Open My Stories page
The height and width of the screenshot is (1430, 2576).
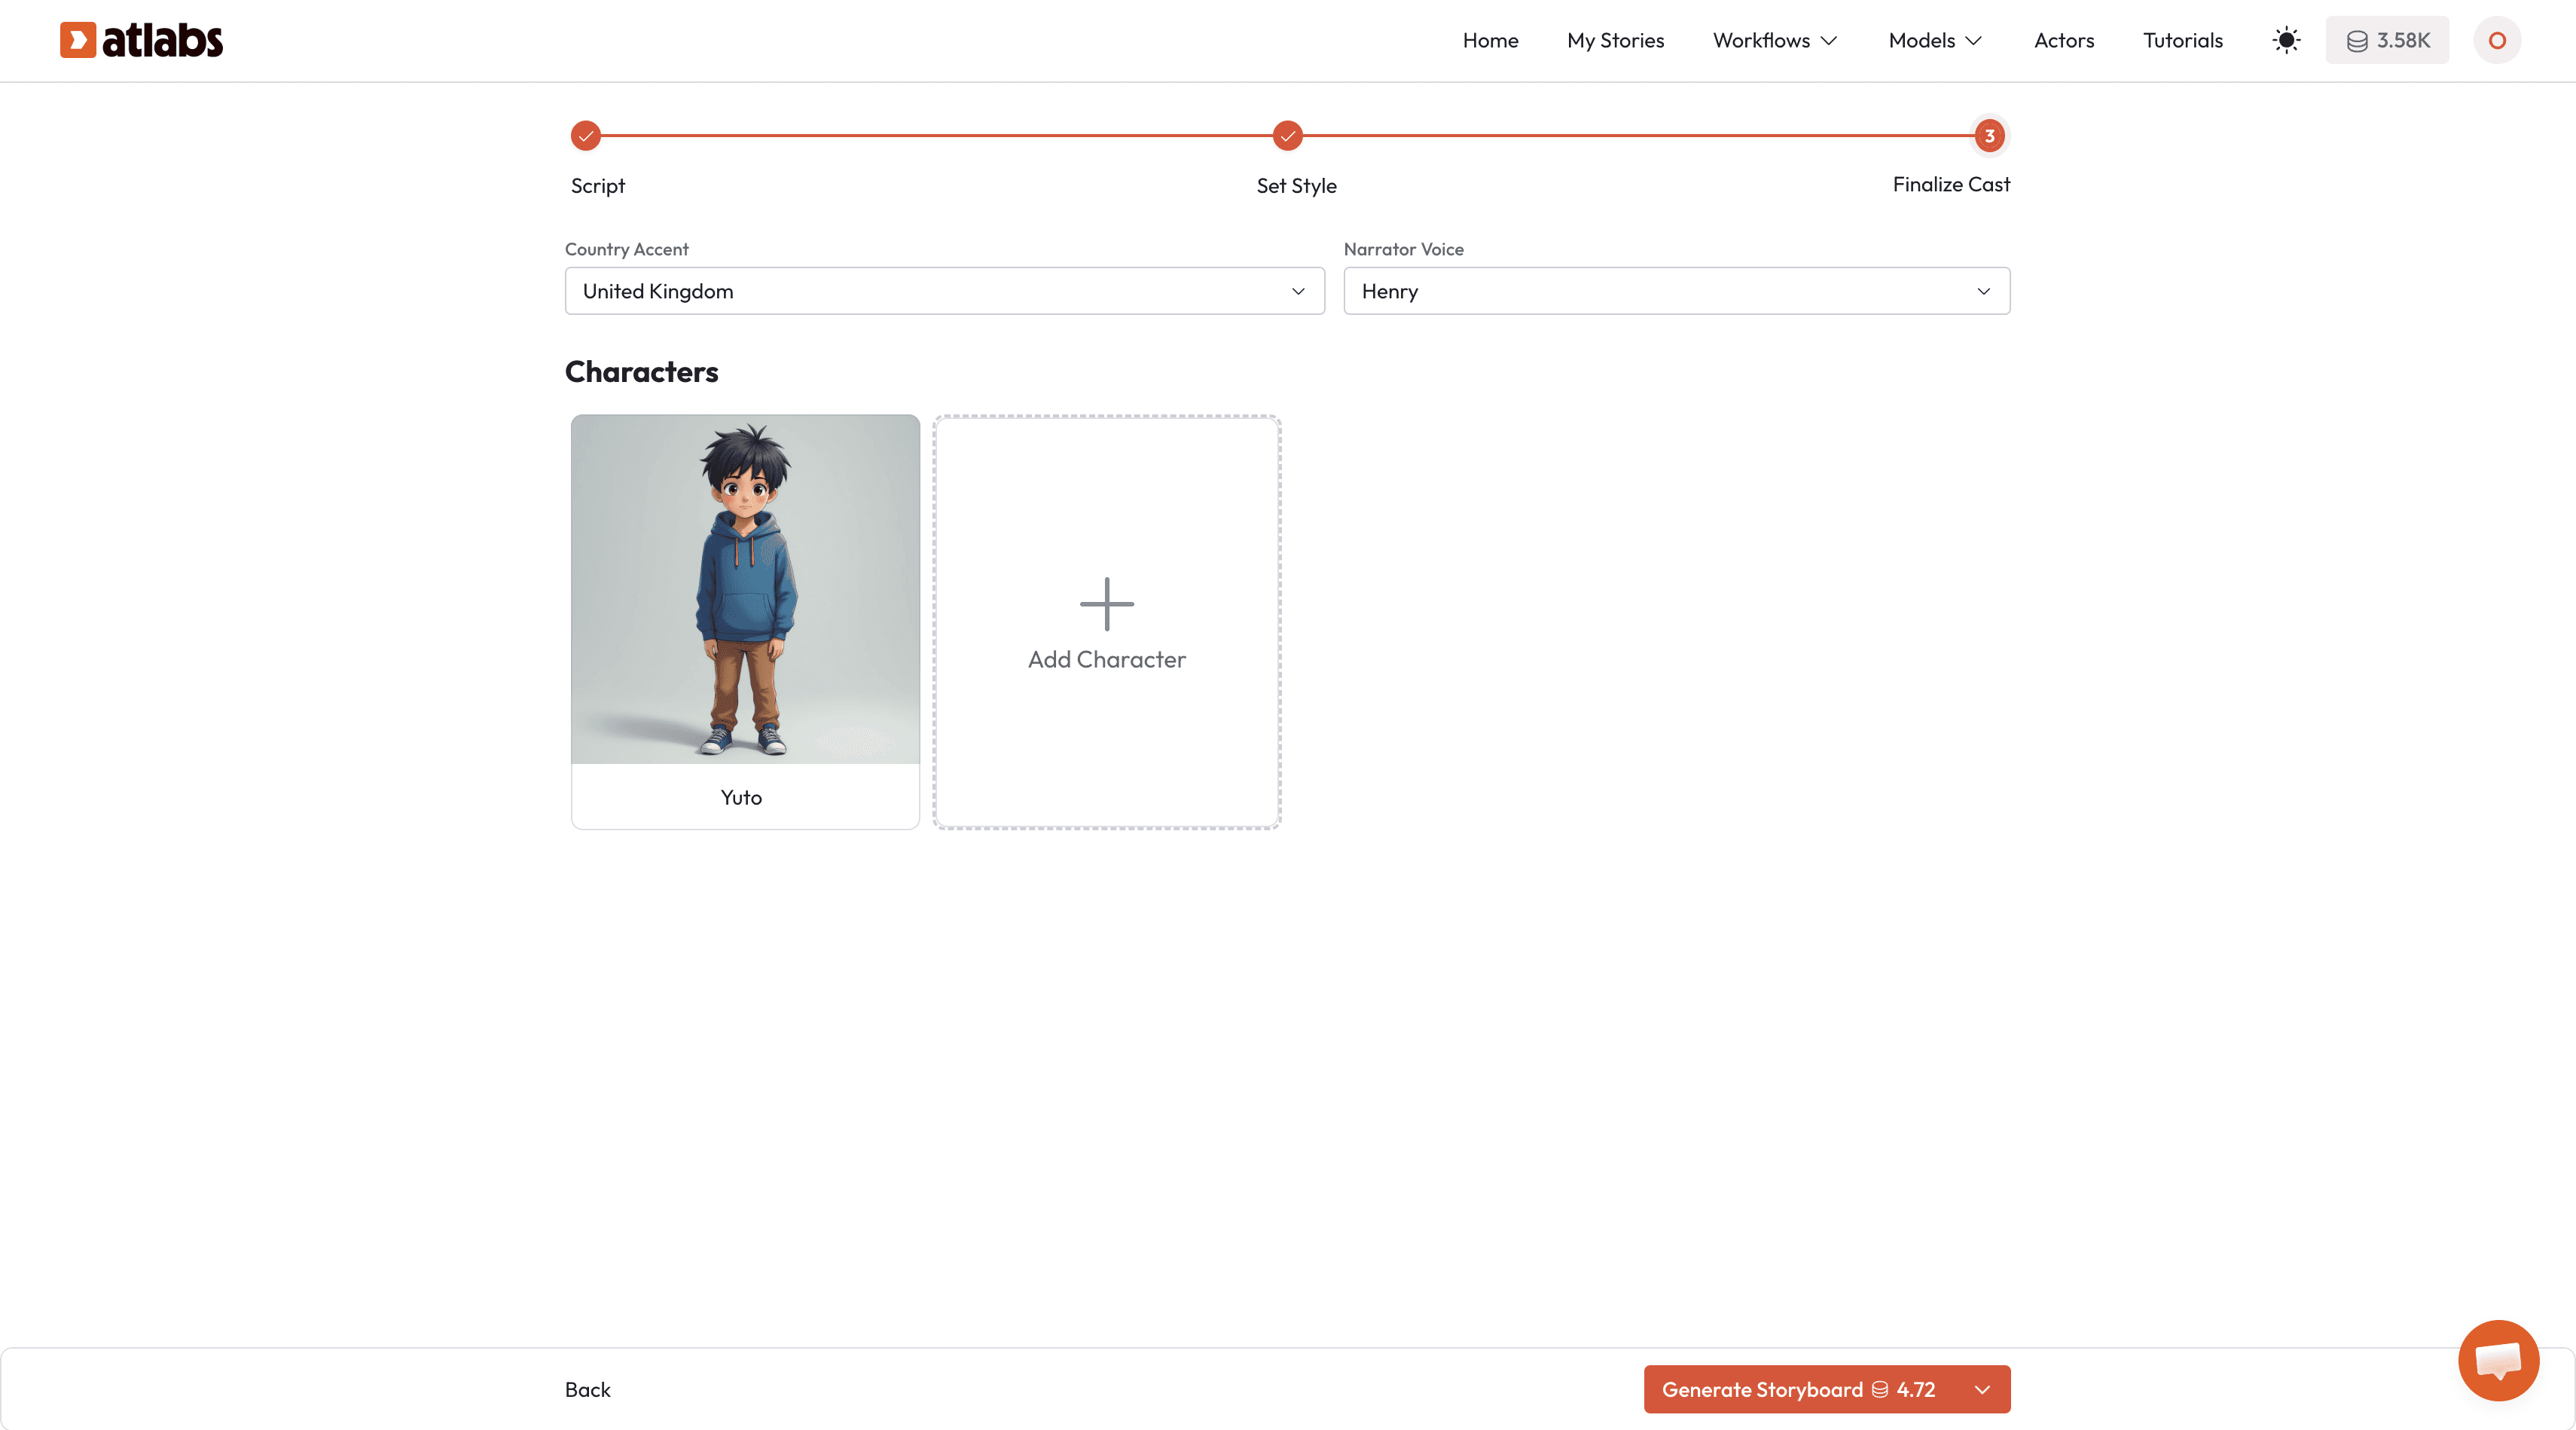pyautogui.click(x=1615, y=40)
